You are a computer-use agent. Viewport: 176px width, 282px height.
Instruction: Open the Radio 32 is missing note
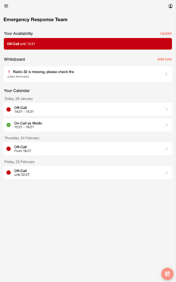click(x=88, y=74)
